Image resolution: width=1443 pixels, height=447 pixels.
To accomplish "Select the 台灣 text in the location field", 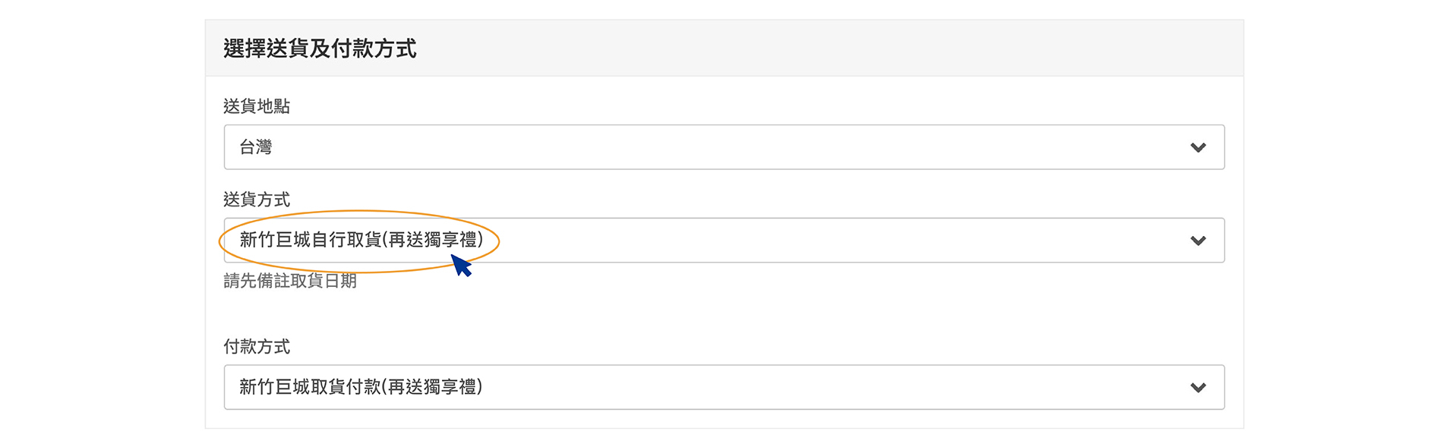I will [255, 147].
